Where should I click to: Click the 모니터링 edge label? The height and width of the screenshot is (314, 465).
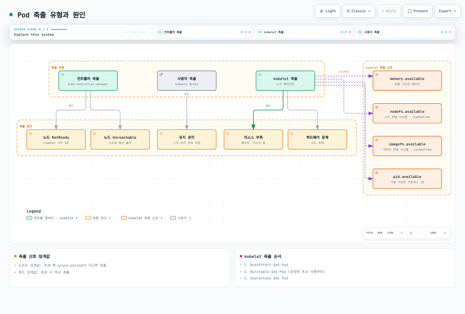[344, 72]
